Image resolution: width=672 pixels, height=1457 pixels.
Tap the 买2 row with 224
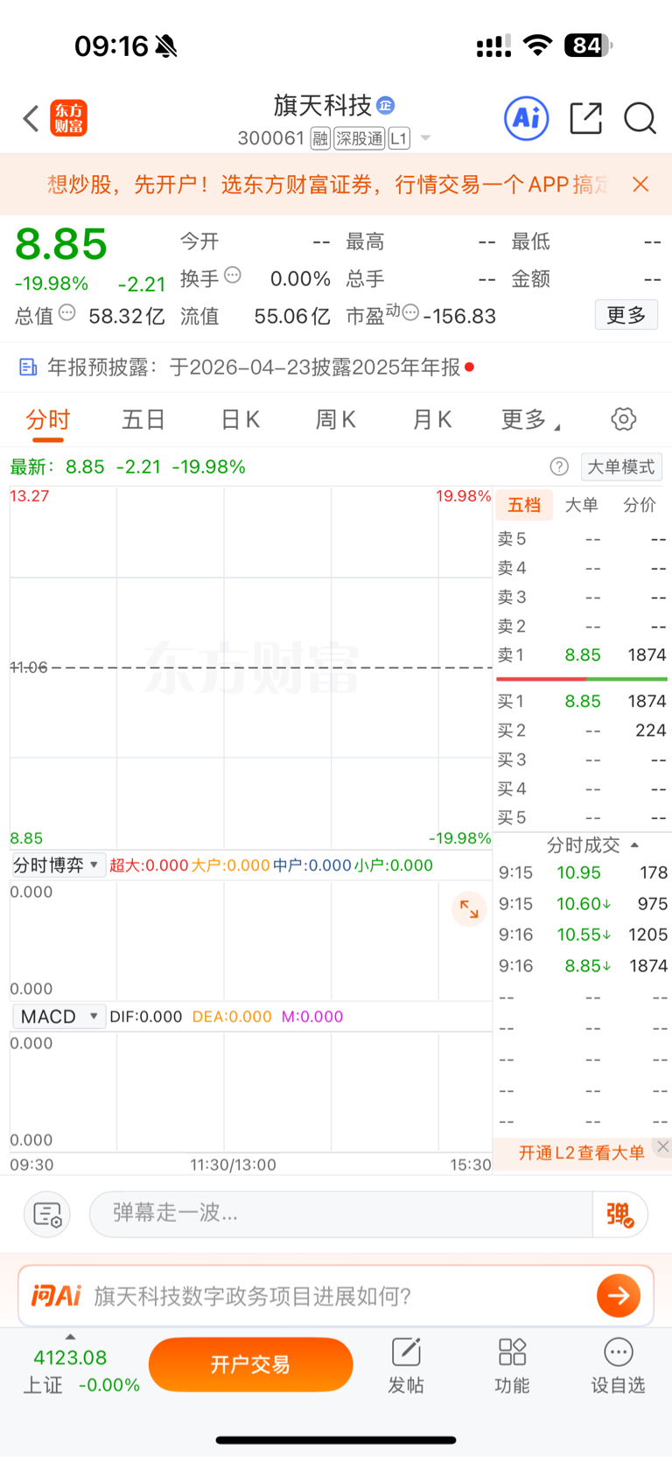(582, 731)
